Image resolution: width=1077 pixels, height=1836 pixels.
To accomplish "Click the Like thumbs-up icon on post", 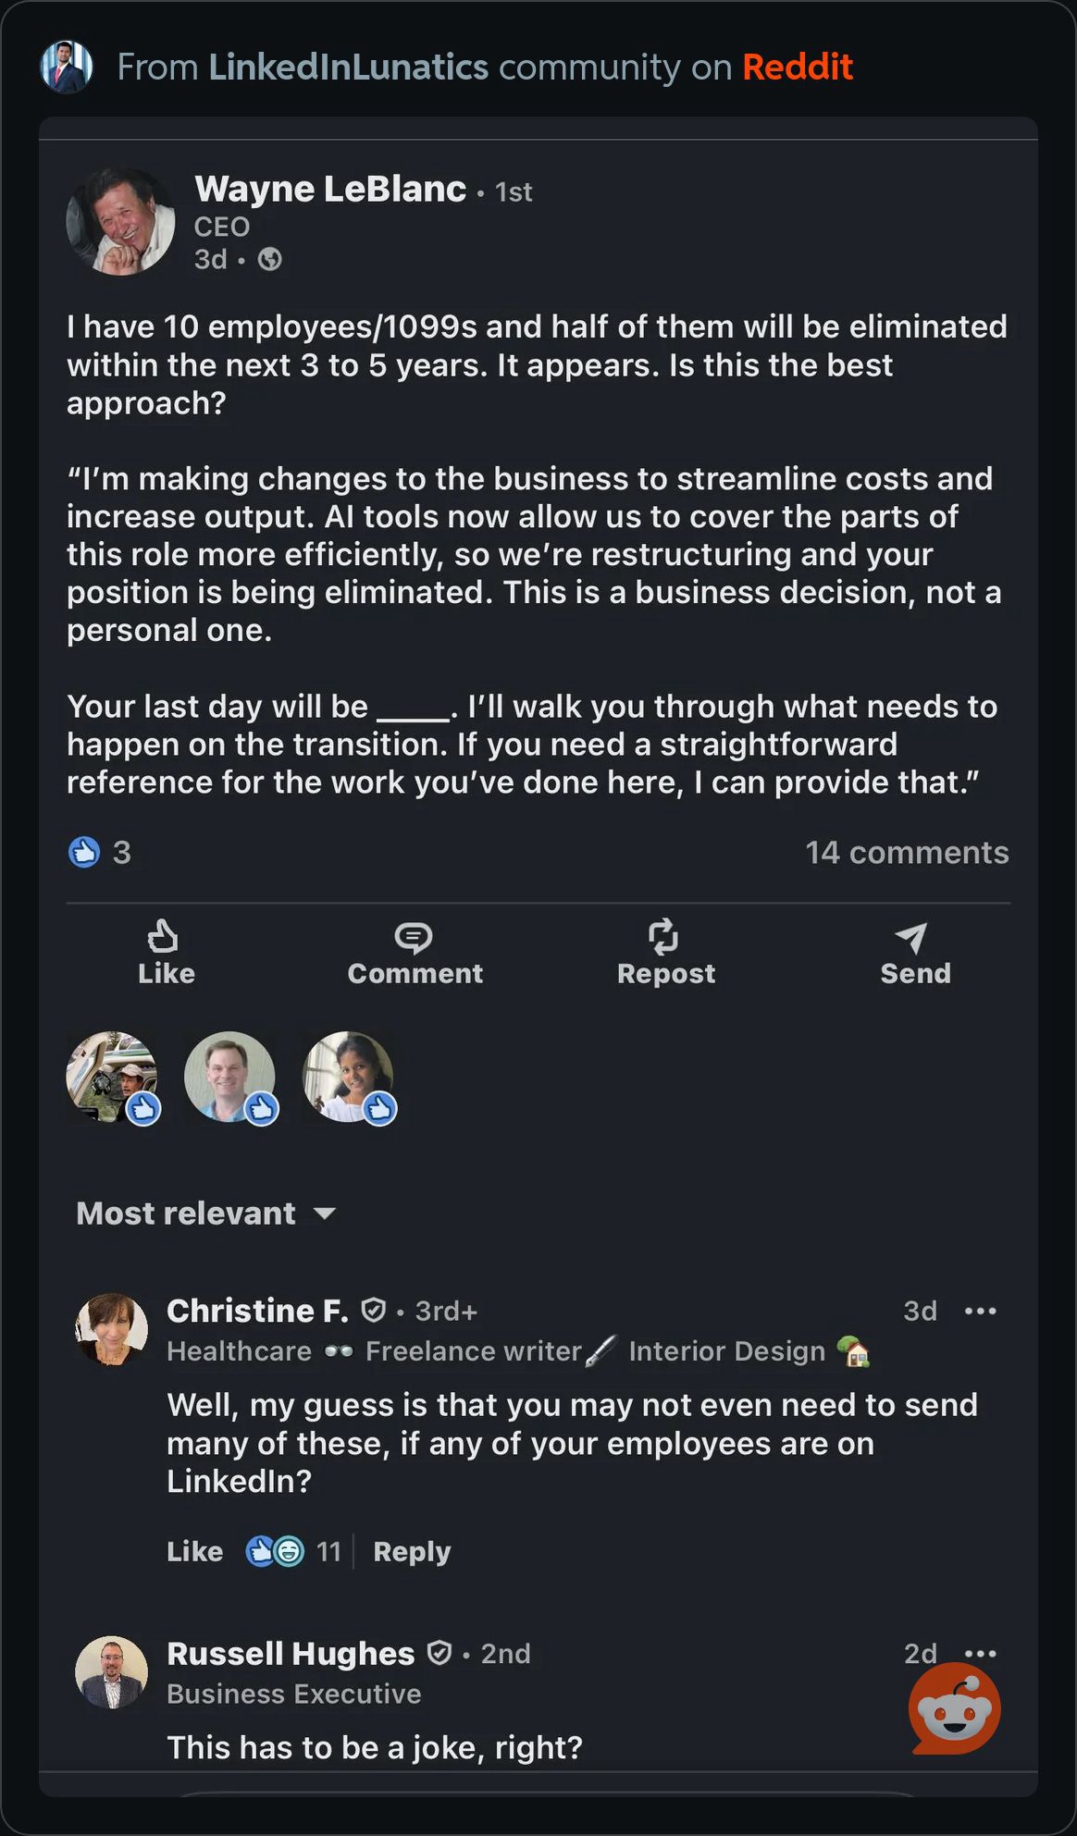I will point(163,937).
